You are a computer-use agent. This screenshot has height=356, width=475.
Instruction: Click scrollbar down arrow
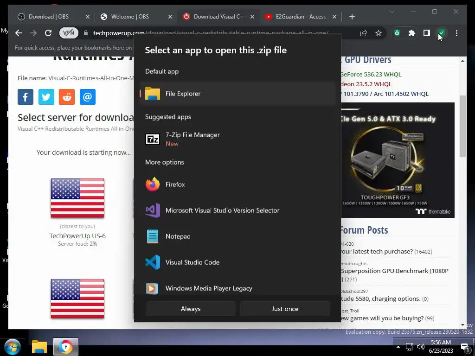point(462,325)
